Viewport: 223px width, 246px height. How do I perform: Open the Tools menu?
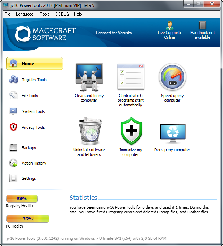[x=45, y=14]
